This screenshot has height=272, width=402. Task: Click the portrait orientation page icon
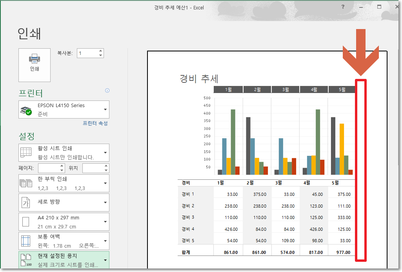pyautogui.click(x=25, y=203)
